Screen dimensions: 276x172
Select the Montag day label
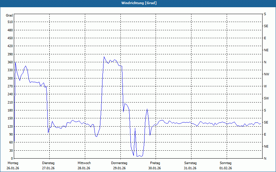pos(12,163)
